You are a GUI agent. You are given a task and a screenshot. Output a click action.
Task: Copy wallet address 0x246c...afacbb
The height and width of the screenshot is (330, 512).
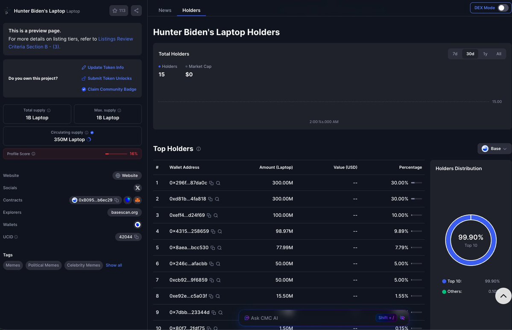(x=211, y=264)
